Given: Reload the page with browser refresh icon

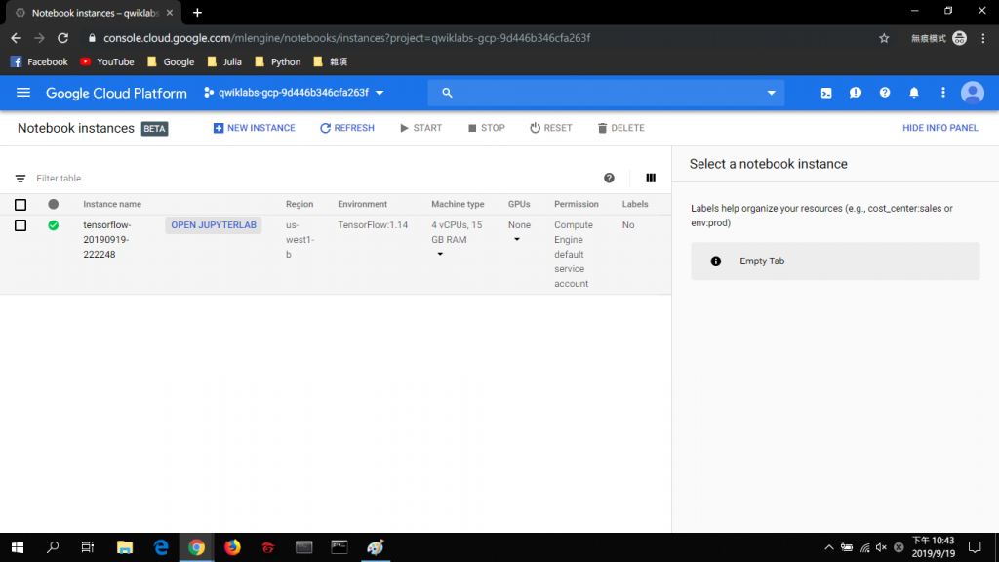Looking at the screenshot, I should pos(62,38).
